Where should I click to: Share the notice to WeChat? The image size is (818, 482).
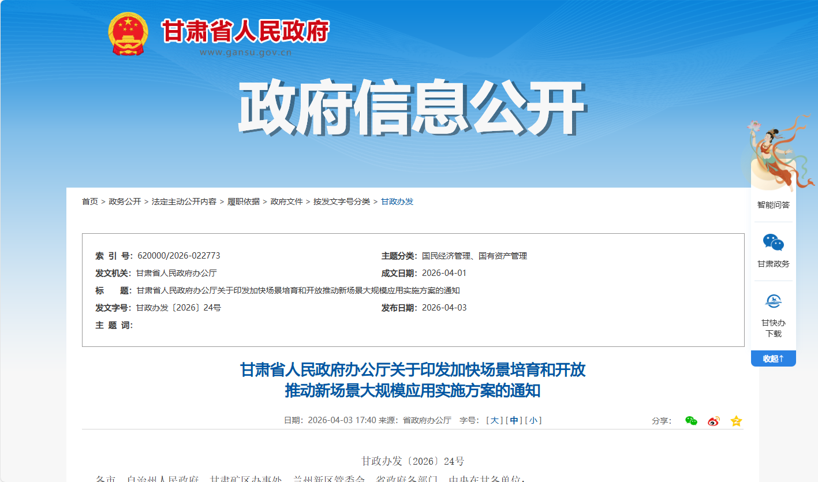pyautogui.click(x=691, y=421)
